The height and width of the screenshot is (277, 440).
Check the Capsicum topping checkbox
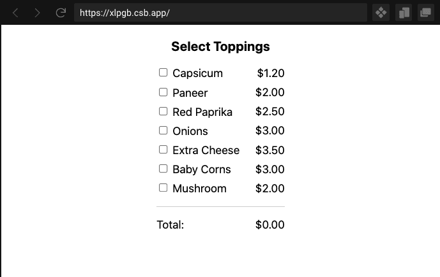click(163, 73)
